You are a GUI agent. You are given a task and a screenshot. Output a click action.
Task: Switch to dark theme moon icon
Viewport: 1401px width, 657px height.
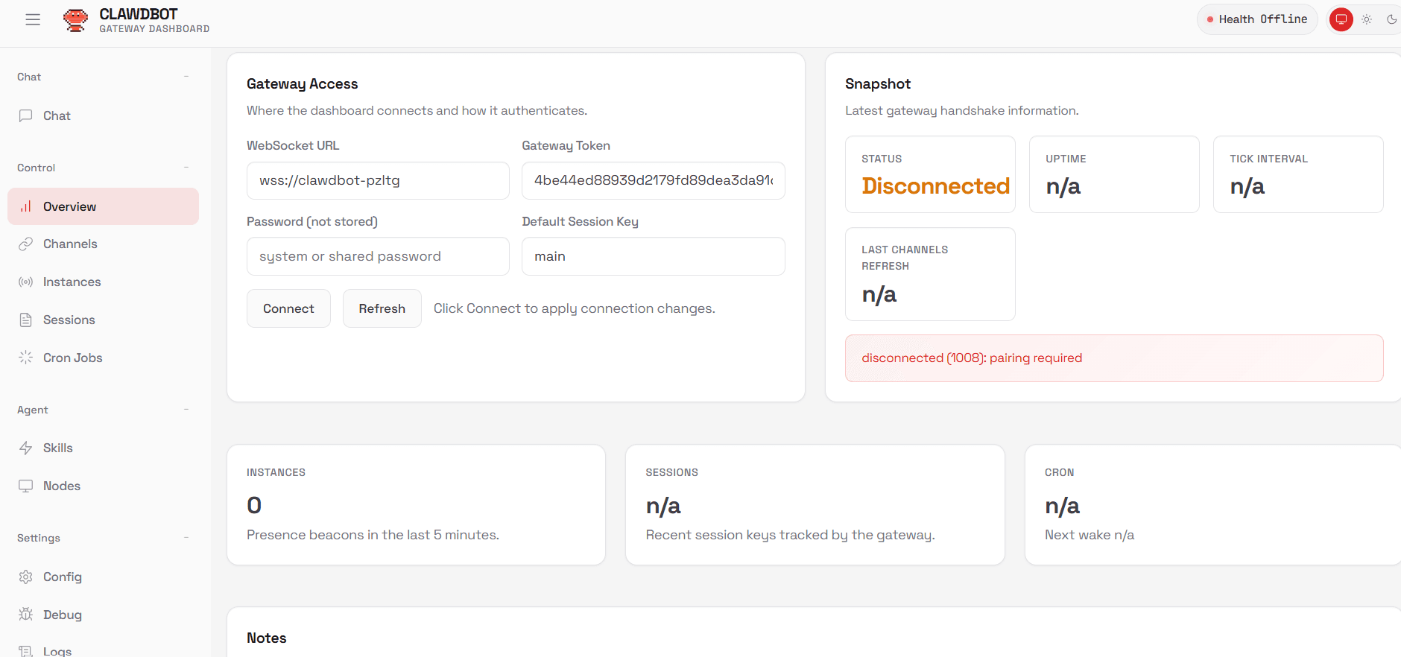(1391, 19)
